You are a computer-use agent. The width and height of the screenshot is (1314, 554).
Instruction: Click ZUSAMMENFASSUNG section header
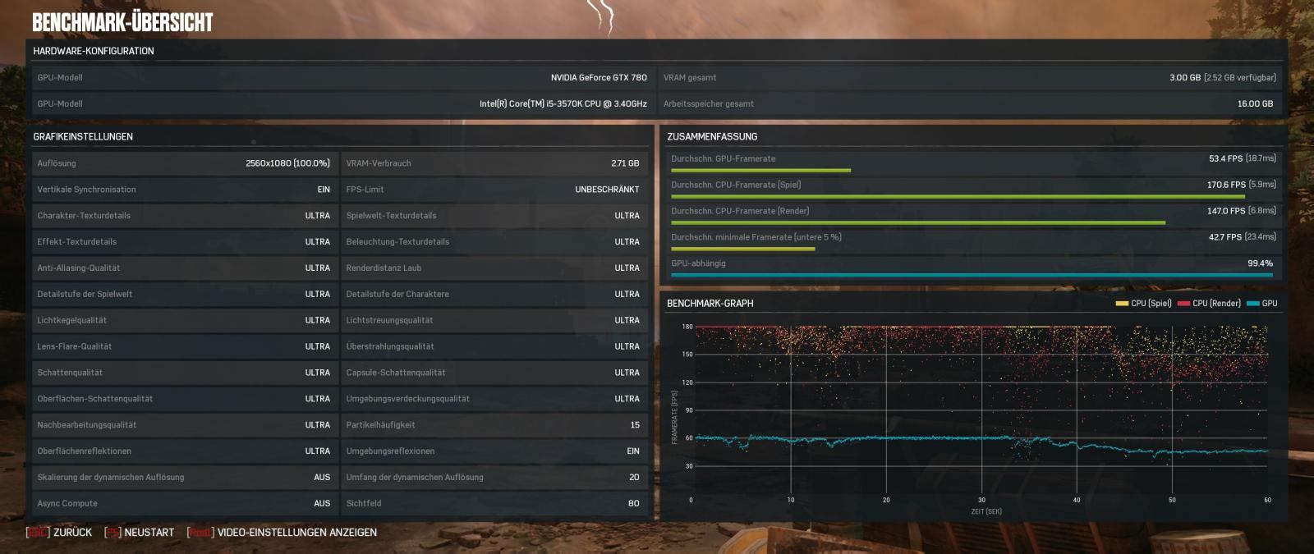tap(712, 137)
